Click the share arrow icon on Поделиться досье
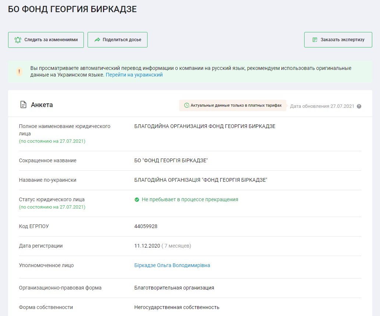The image size is (380, 316). point(97,40)
